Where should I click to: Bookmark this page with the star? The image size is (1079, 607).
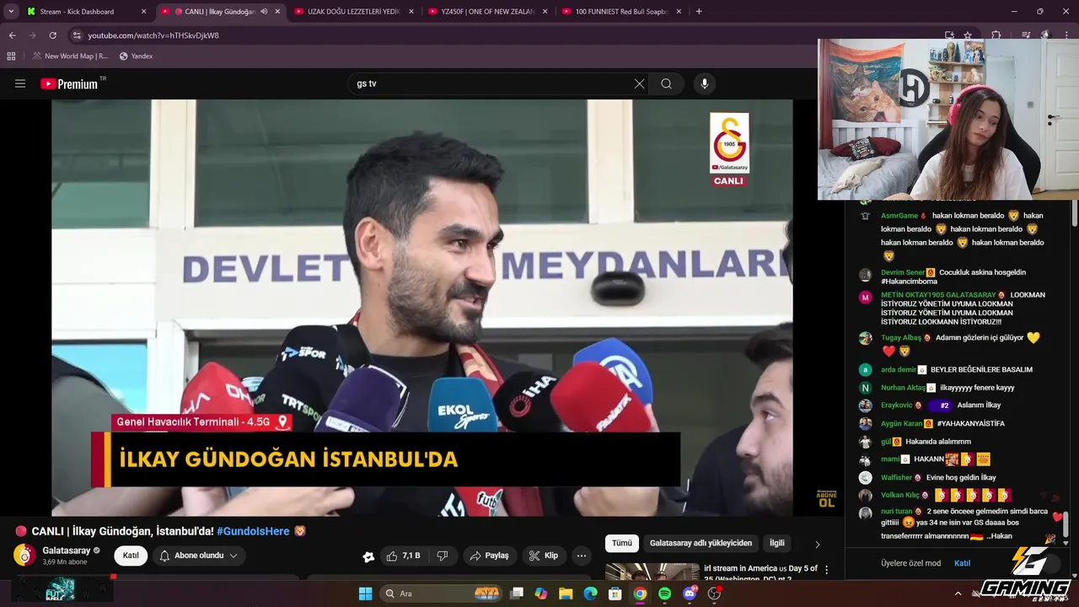coord(968,35)
